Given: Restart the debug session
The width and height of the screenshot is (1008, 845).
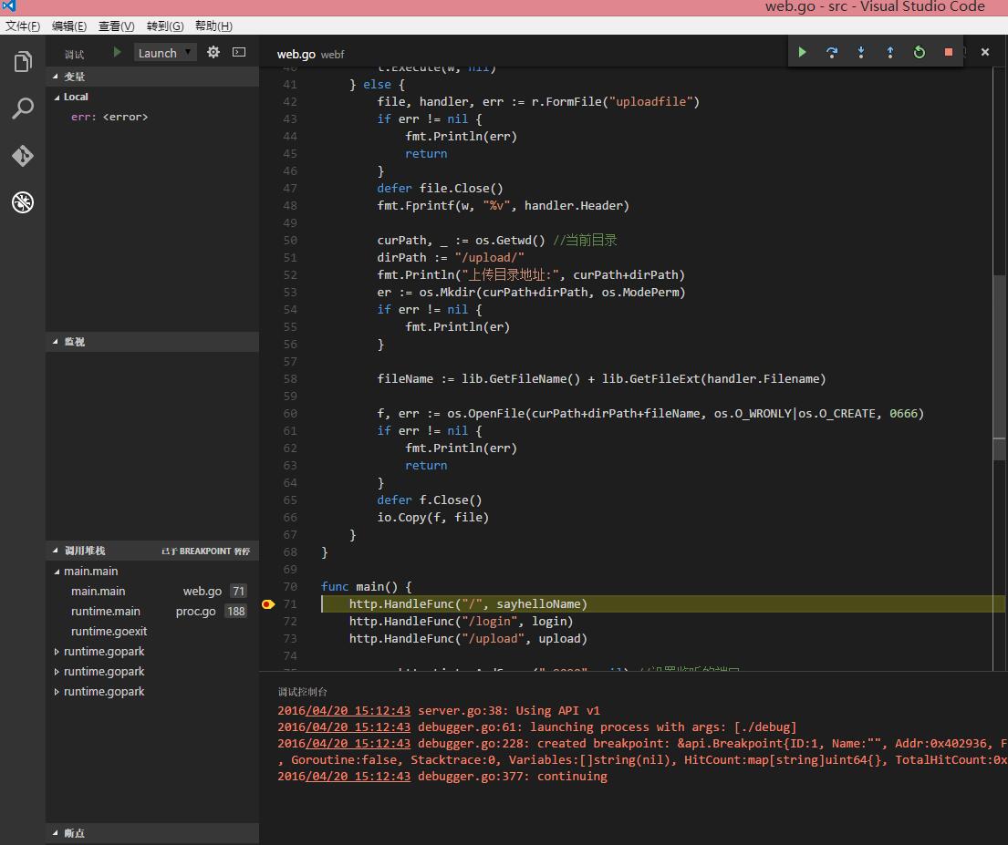Looking at the screenshot, I should (x=920, y=52).
